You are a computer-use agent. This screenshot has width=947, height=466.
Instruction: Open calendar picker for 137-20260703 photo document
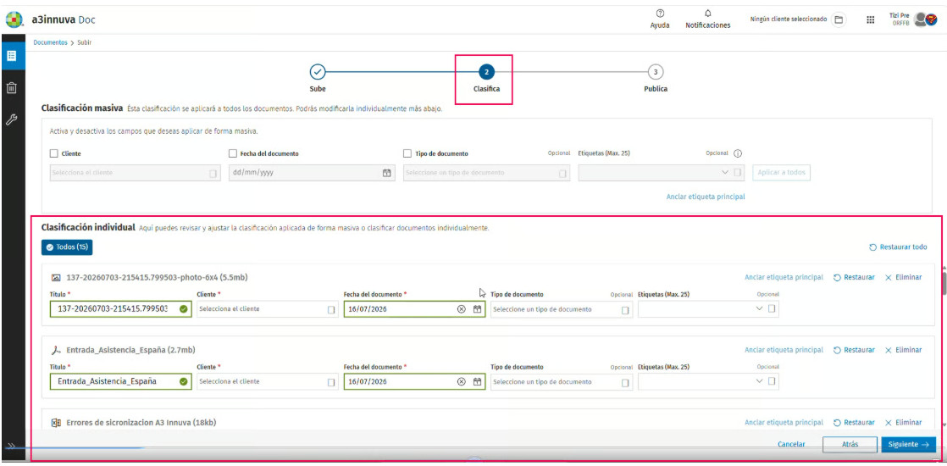[x=477, y=309]
